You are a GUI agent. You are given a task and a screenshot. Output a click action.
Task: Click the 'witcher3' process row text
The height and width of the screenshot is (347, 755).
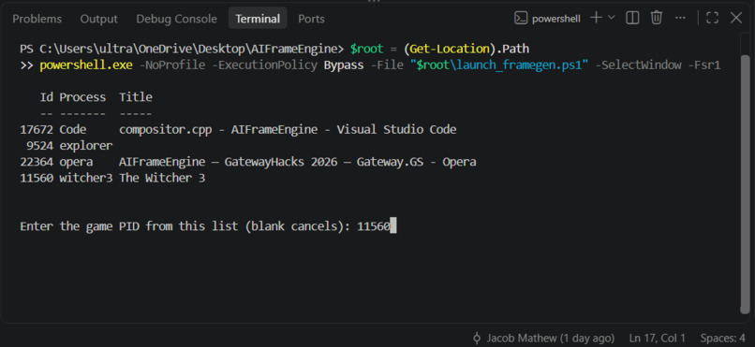click(86, 178)
